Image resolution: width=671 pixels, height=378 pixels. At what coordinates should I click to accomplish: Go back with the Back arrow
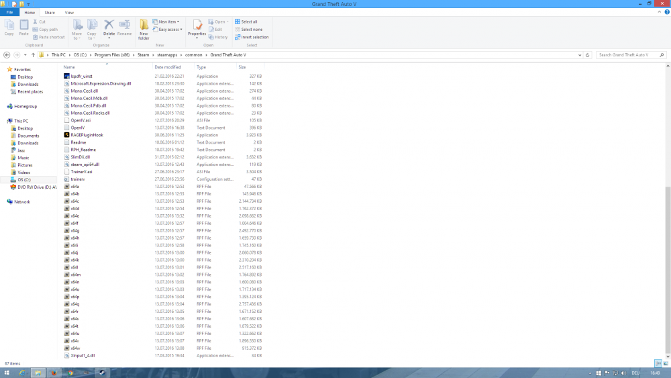7,55
